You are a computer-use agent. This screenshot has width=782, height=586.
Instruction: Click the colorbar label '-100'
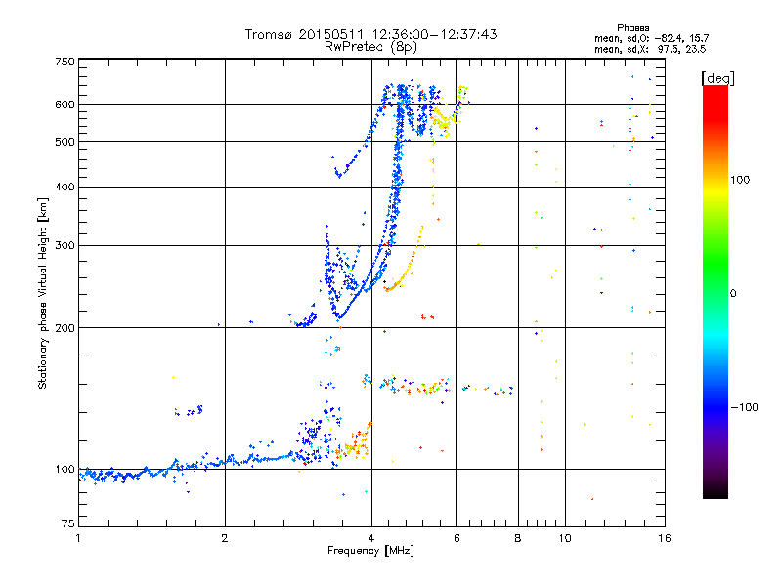(744, 407)
